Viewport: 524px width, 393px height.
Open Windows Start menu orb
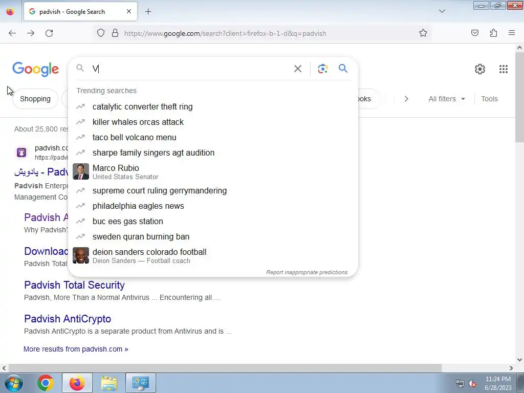13,383
